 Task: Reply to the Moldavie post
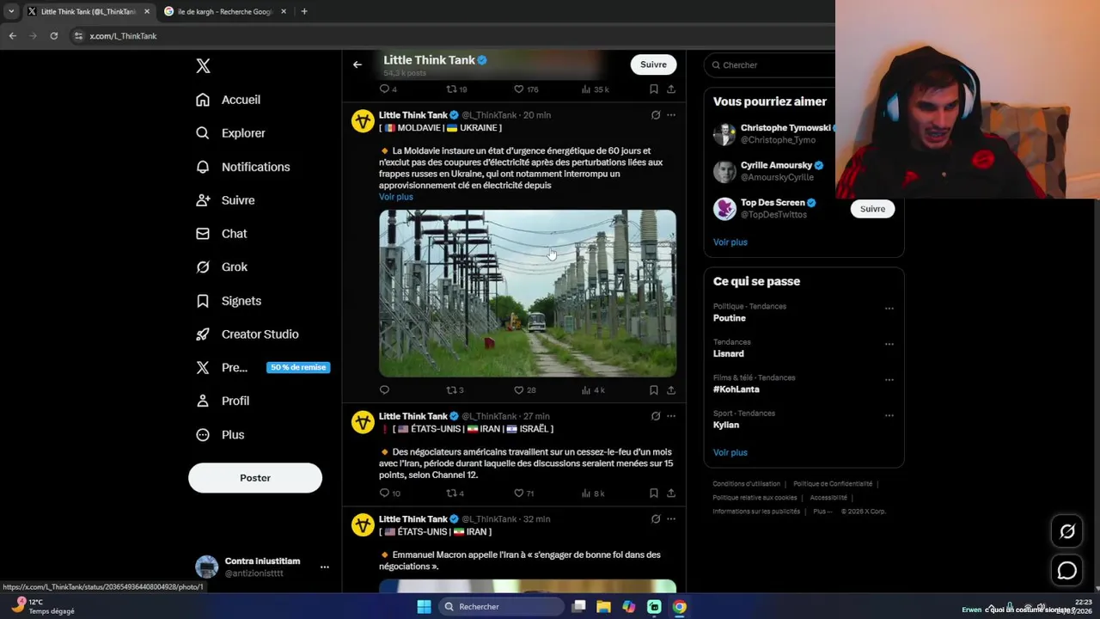point(384,390)
